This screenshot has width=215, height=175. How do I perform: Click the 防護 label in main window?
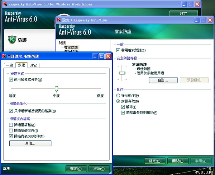point(22,40)
